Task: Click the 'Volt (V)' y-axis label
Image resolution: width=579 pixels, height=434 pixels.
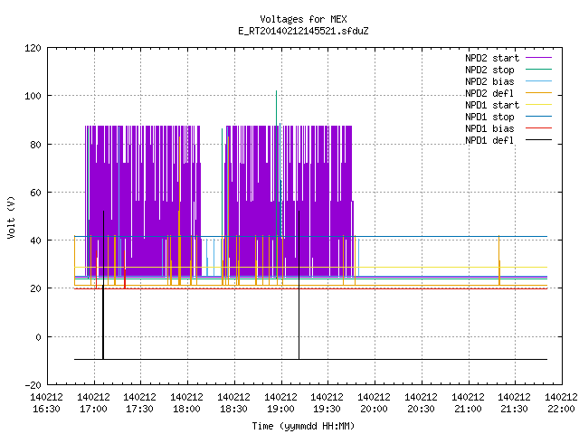Action: pyautogui.click(x=11, y=217)
